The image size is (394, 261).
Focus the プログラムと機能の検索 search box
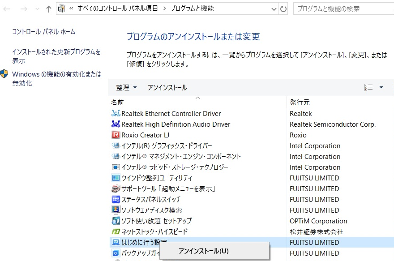coord(344,9)
